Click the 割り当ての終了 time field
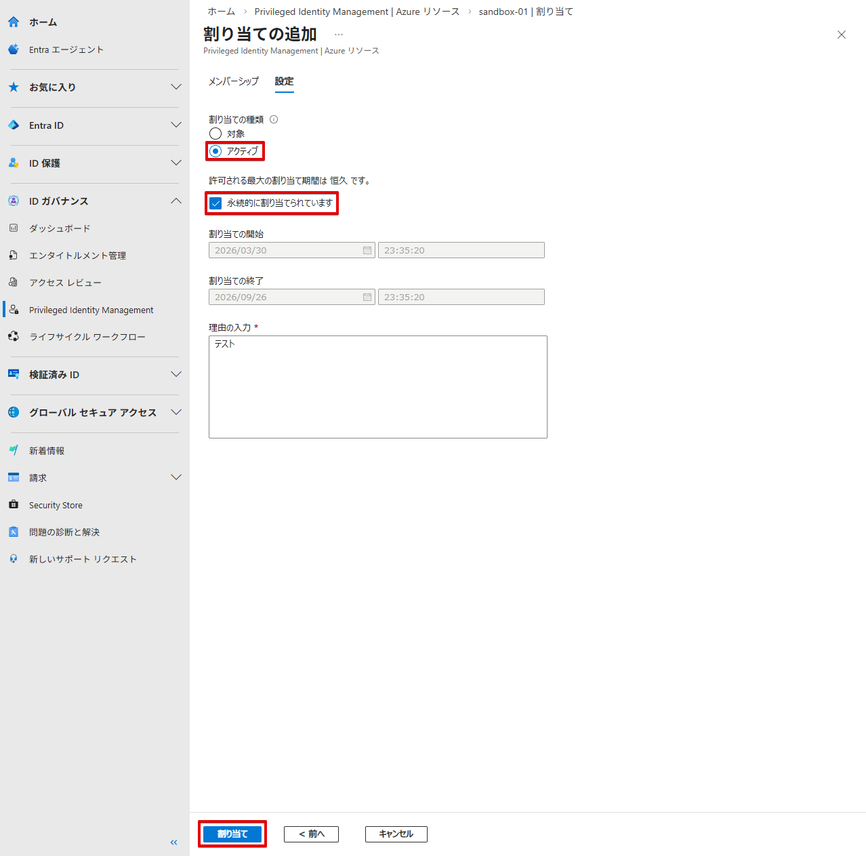The image size is (866, 856). (x=461, y=297)
